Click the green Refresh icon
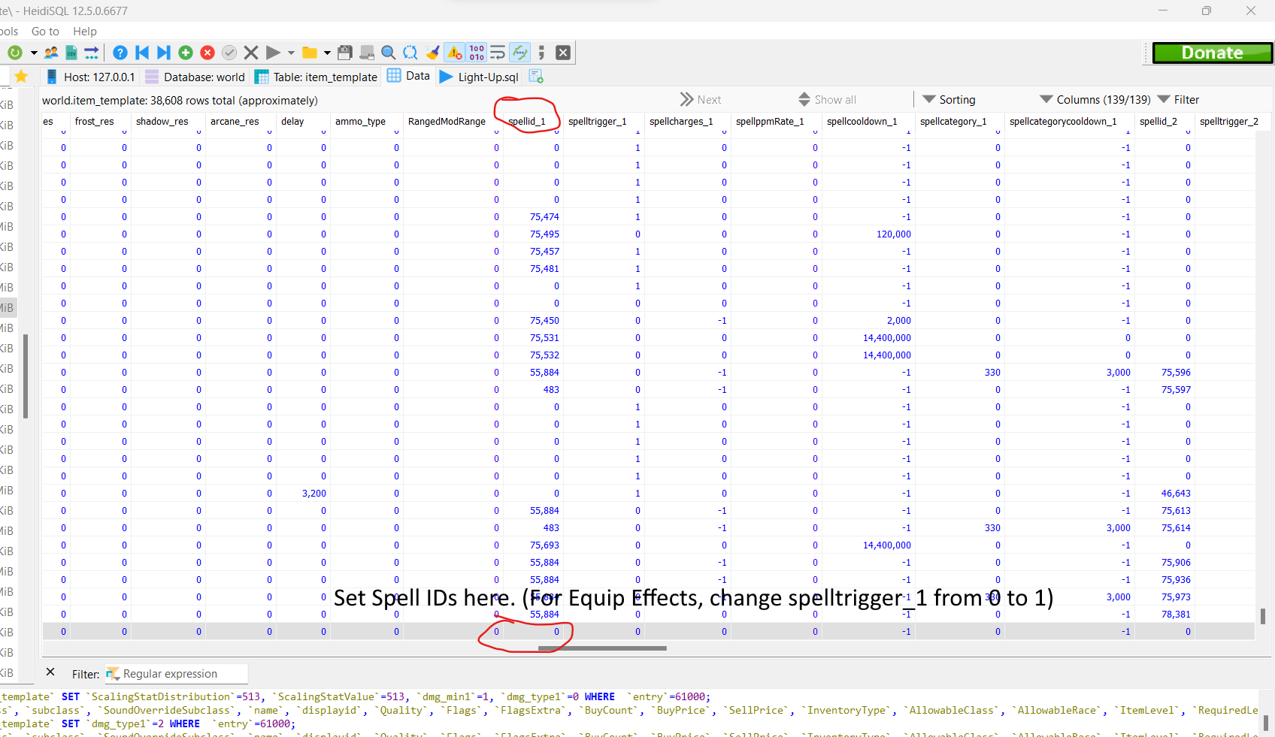The height and width of the screenshot is (737, 1275). (x=15, y=53)
